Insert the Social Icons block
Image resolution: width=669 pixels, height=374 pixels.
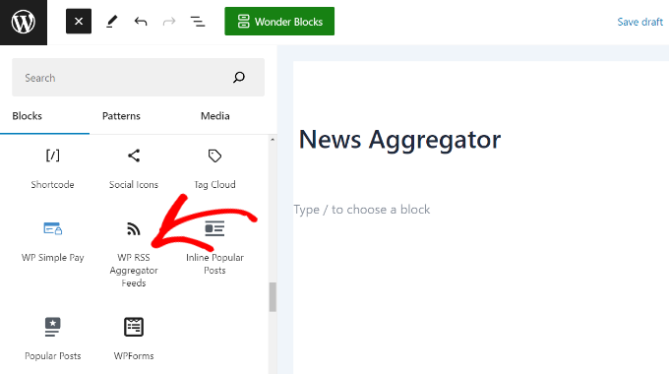[x=134, y=169]
